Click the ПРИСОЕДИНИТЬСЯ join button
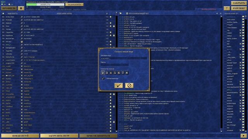The width and height of the screenshot is (248, 139). (x=98, y=136)
